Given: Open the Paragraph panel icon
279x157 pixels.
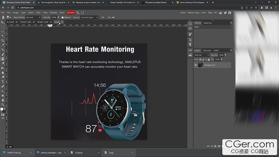Looking at the screenshot, I should click(190, 44).
